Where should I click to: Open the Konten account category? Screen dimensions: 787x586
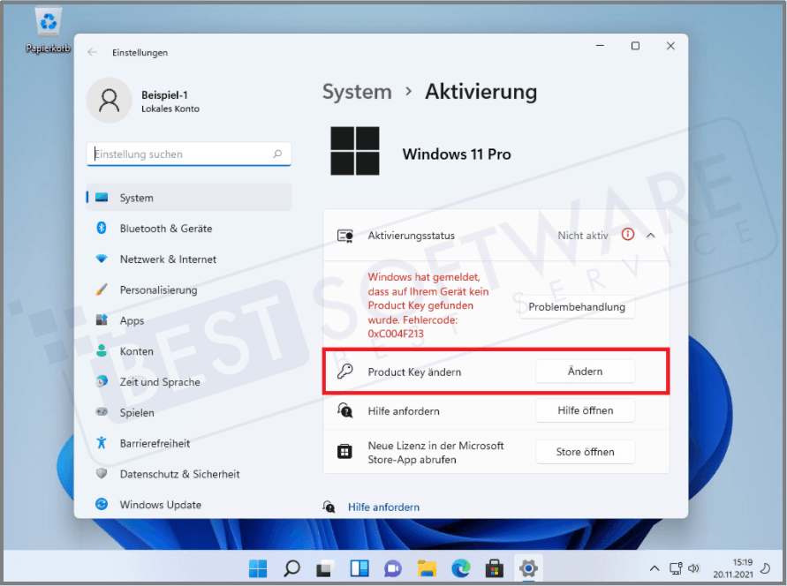(100, 350)
